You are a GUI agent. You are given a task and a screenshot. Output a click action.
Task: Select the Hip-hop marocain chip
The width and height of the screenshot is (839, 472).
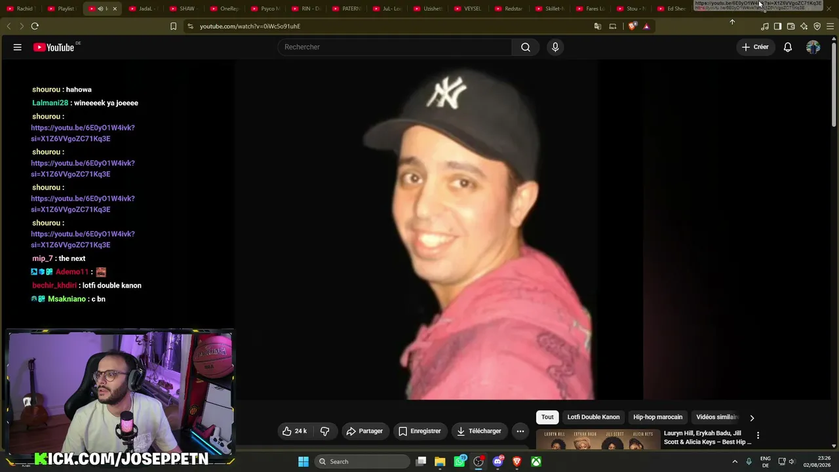point(657,417)
